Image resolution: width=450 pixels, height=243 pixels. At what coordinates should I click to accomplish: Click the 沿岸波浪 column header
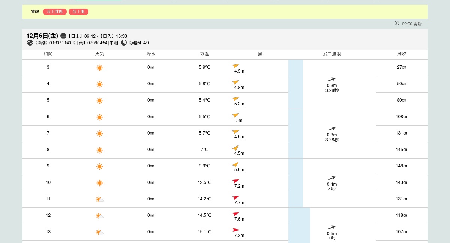(332, 54)
